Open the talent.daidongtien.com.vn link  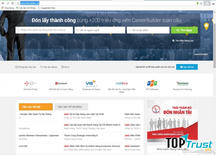pyautogui.click(x=168, y=134)
